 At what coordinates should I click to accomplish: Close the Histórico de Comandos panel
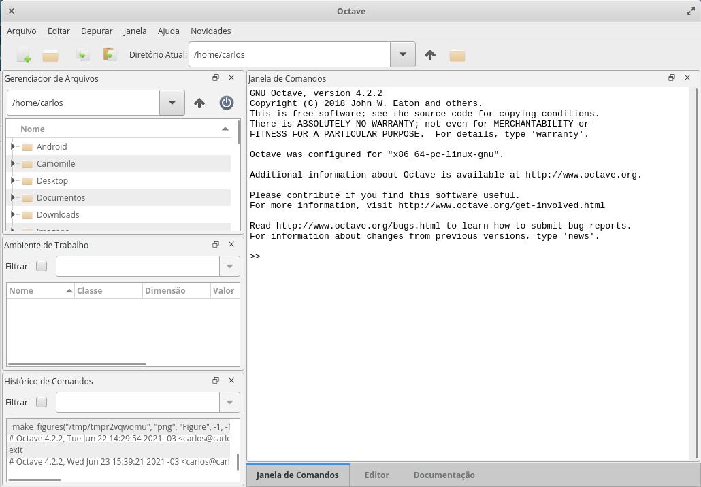pos(231,381)
